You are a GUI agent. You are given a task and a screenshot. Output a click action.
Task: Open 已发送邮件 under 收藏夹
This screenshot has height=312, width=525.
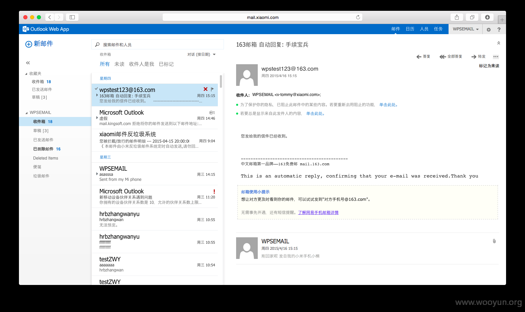click(42, 90)
